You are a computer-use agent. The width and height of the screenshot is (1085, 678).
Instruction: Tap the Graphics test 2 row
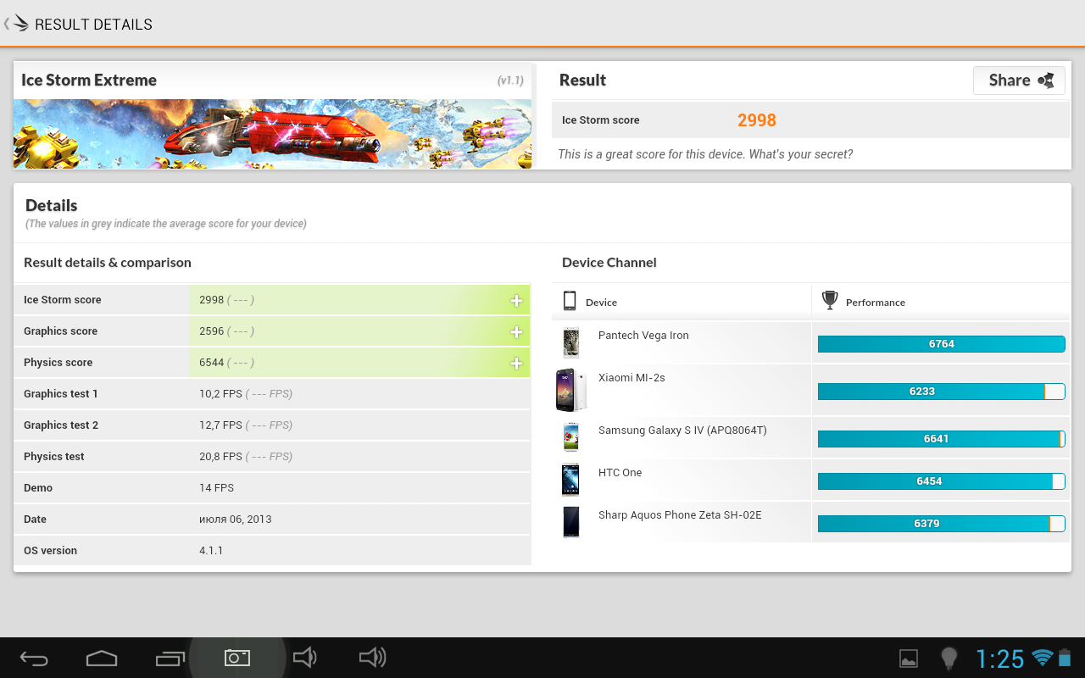pyautogui.click(x=272, y=425)
